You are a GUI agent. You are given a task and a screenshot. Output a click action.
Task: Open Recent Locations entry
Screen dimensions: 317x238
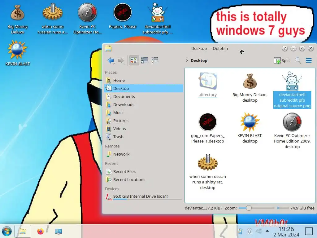(x=144, y=179)
